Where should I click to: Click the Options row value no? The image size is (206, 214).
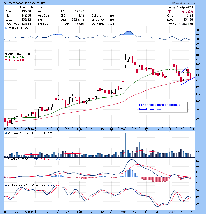point(112,15)
